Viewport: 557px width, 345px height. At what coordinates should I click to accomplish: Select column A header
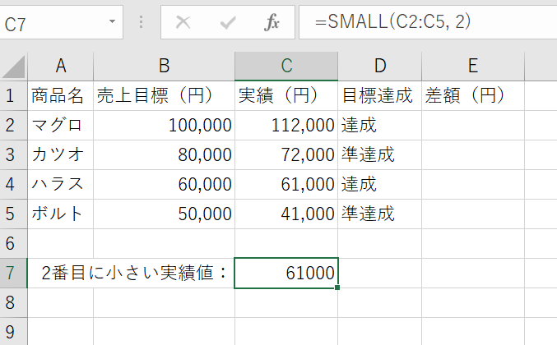[60, 67]
